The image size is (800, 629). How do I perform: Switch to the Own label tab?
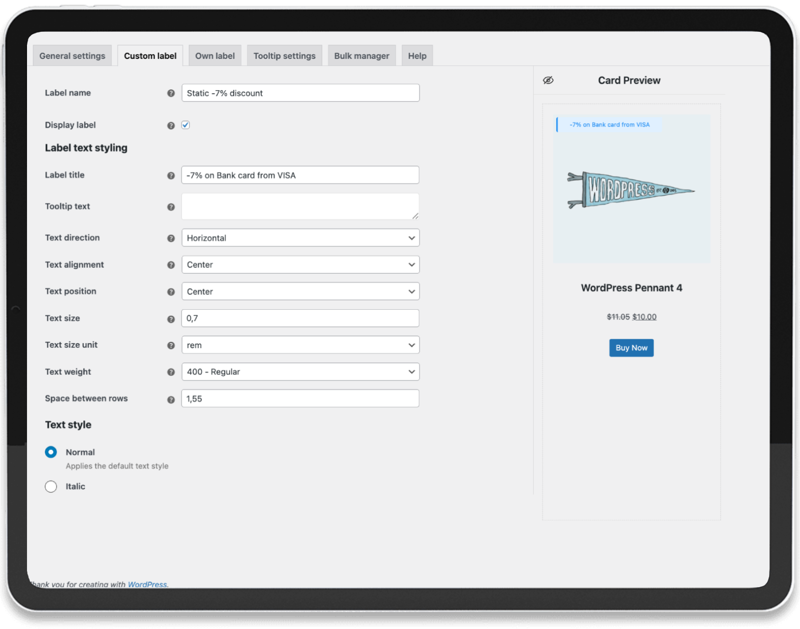[215, 56]
